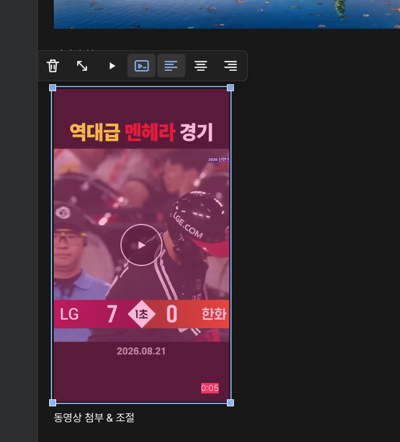Click the top-right selection handle
The width and height of the screenshot is (400, 442).
tap(230, 88)
